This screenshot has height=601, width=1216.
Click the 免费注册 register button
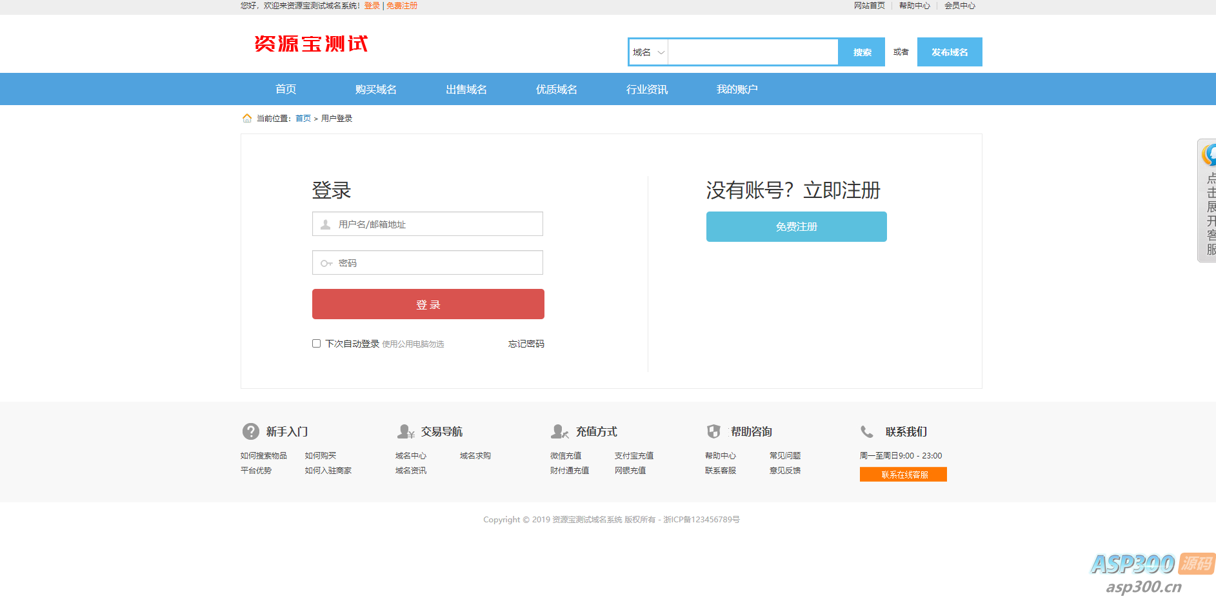pos(796,226)
